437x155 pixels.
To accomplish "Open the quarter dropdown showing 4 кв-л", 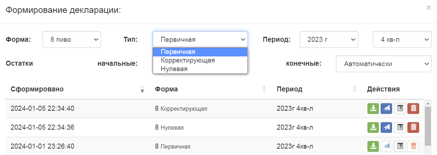I will click(x=402, y=40).
